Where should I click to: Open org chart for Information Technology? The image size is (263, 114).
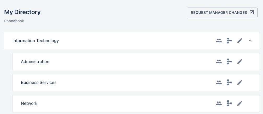(x=229, y=41)
